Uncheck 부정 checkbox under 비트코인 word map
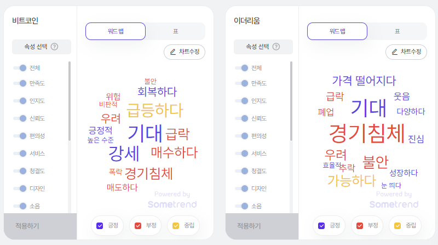438x245 pixels. tap(138, 226)
